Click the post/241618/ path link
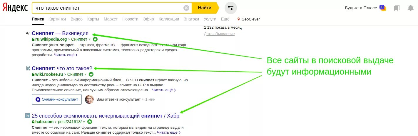 click(70, 122)
